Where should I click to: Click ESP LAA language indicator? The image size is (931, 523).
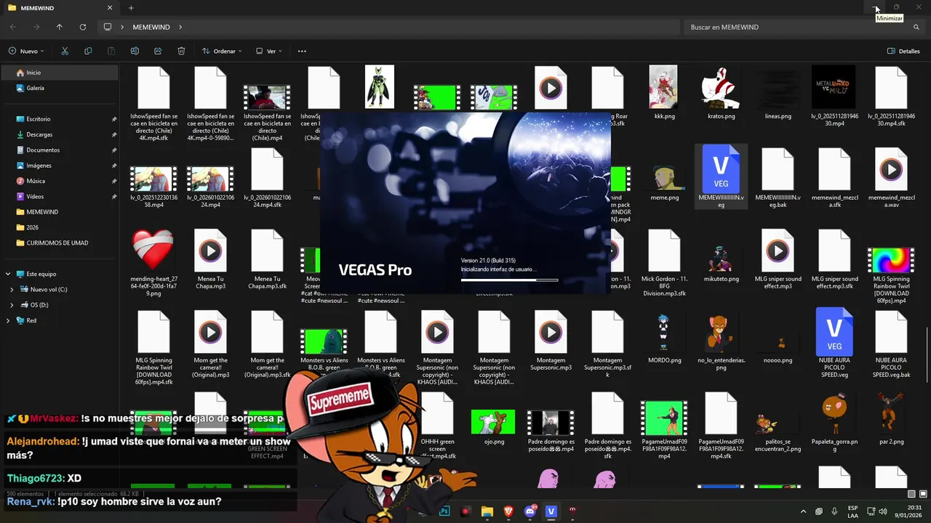853,511
